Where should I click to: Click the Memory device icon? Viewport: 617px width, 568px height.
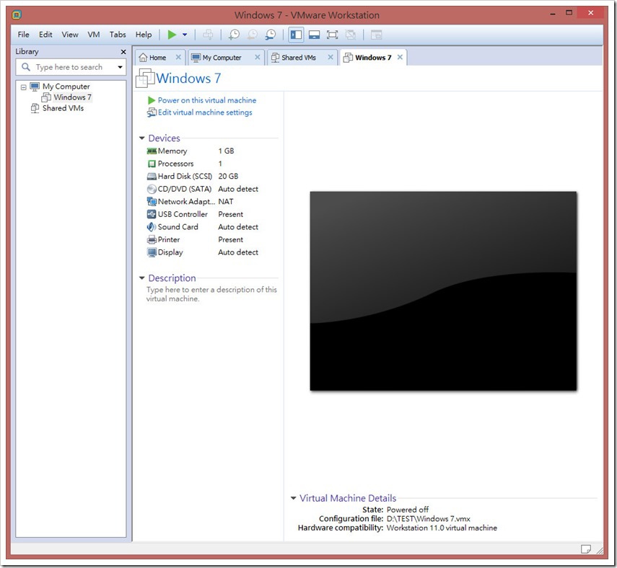tap(152, 151)
